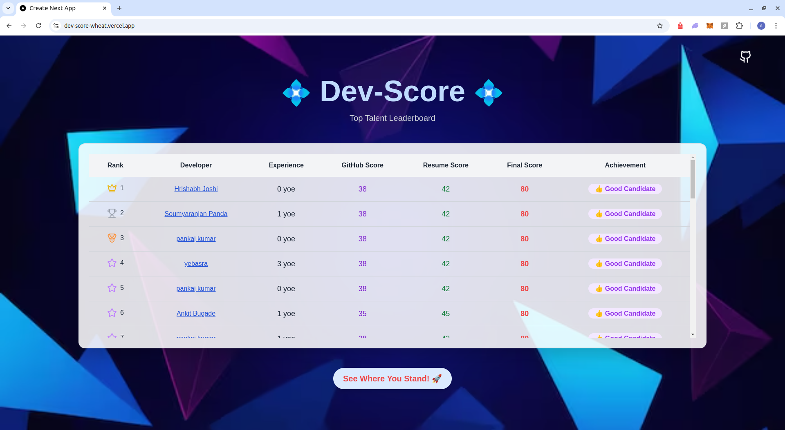Open Soumyaranjan Panda's profile link
Viewport: 785px width, 430px height.
[x=196, y=214]
